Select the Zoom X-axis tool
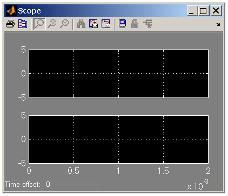228x196 pixels. [x=52, y=24]
